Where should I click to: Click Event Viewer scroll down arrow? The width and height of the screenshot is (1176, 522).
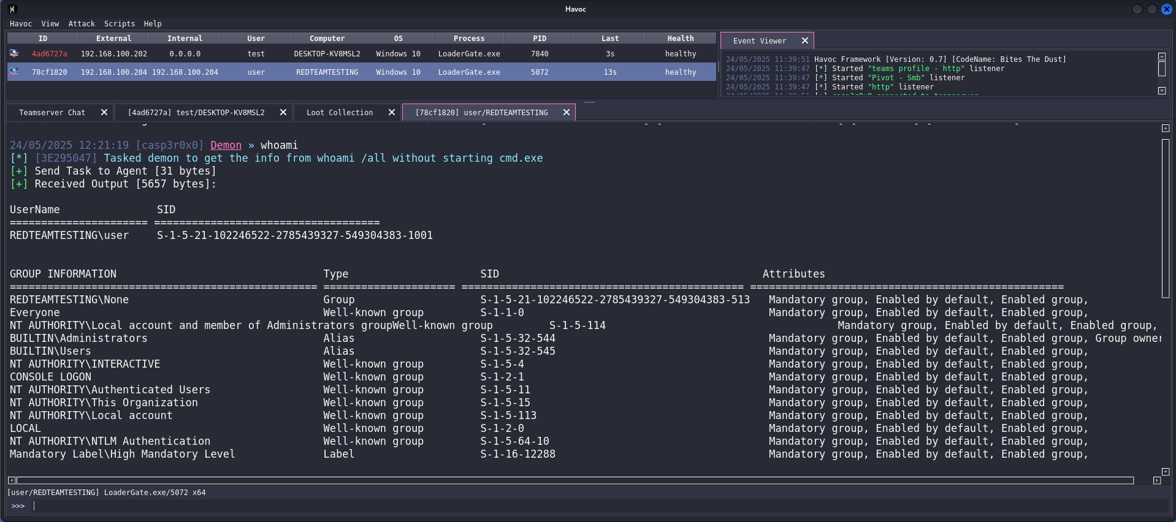point(1161,91)
